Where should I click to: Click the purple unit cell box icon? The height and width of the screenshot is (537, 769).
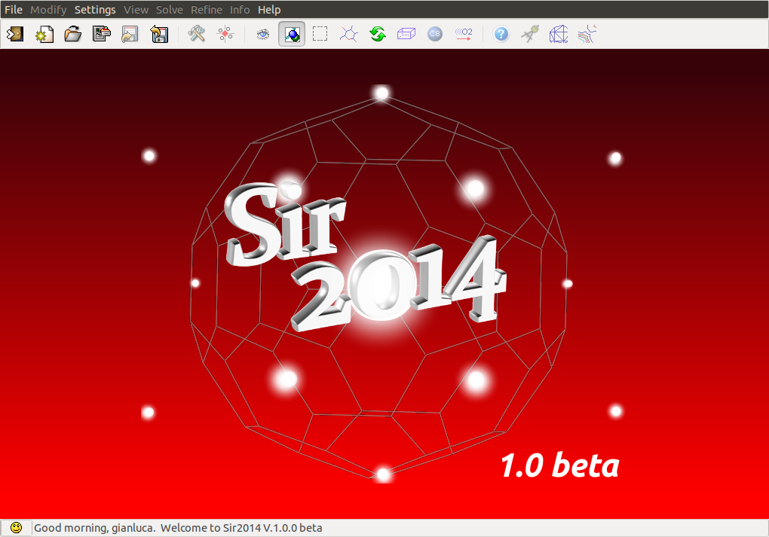pos(406,34)
